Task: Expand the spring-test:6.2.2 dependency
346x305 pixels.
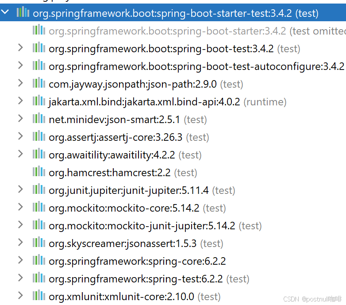Action: point(20,278)
